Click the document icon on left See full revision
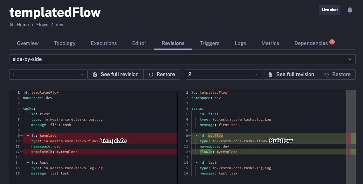Image resolution: width=363 pixels, height=184 pixels. pyautogui.click(x=95, y=74)
